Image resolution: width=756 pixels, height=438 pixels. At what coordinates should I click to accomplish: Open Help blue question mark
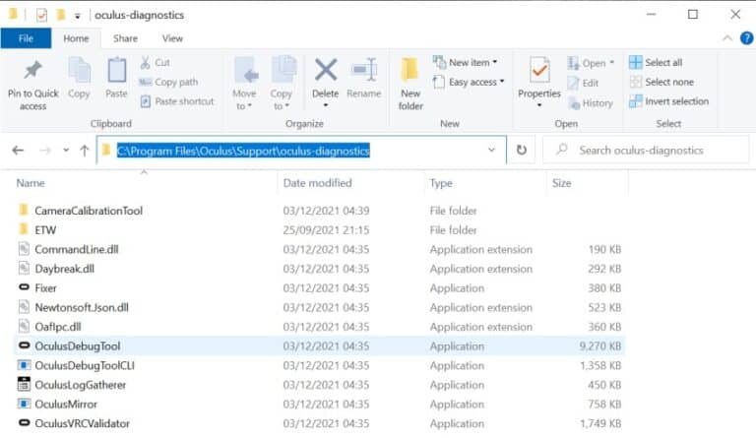(746, 38)
